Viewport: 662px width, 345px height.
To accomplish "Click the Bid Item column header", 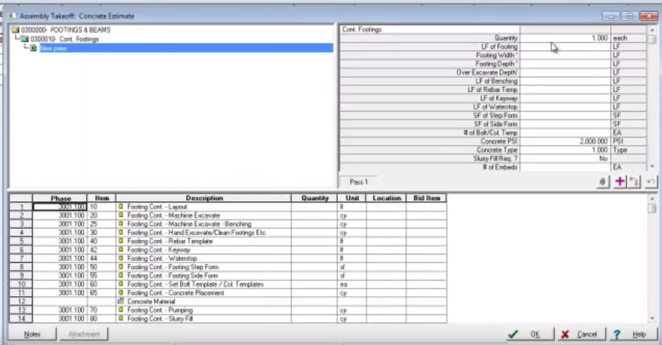I will coord(426,198).
